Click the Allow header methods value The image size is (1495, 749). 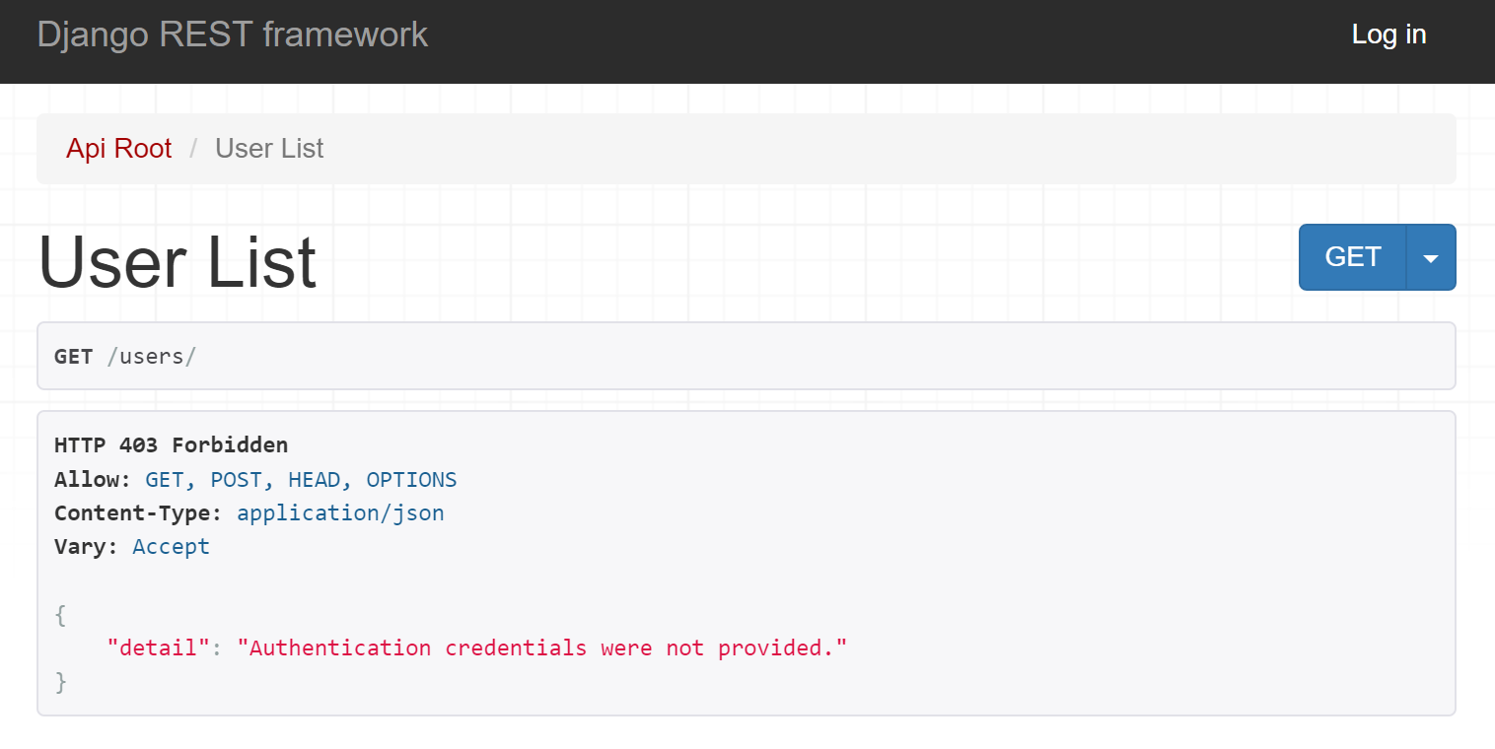(301, 480)
